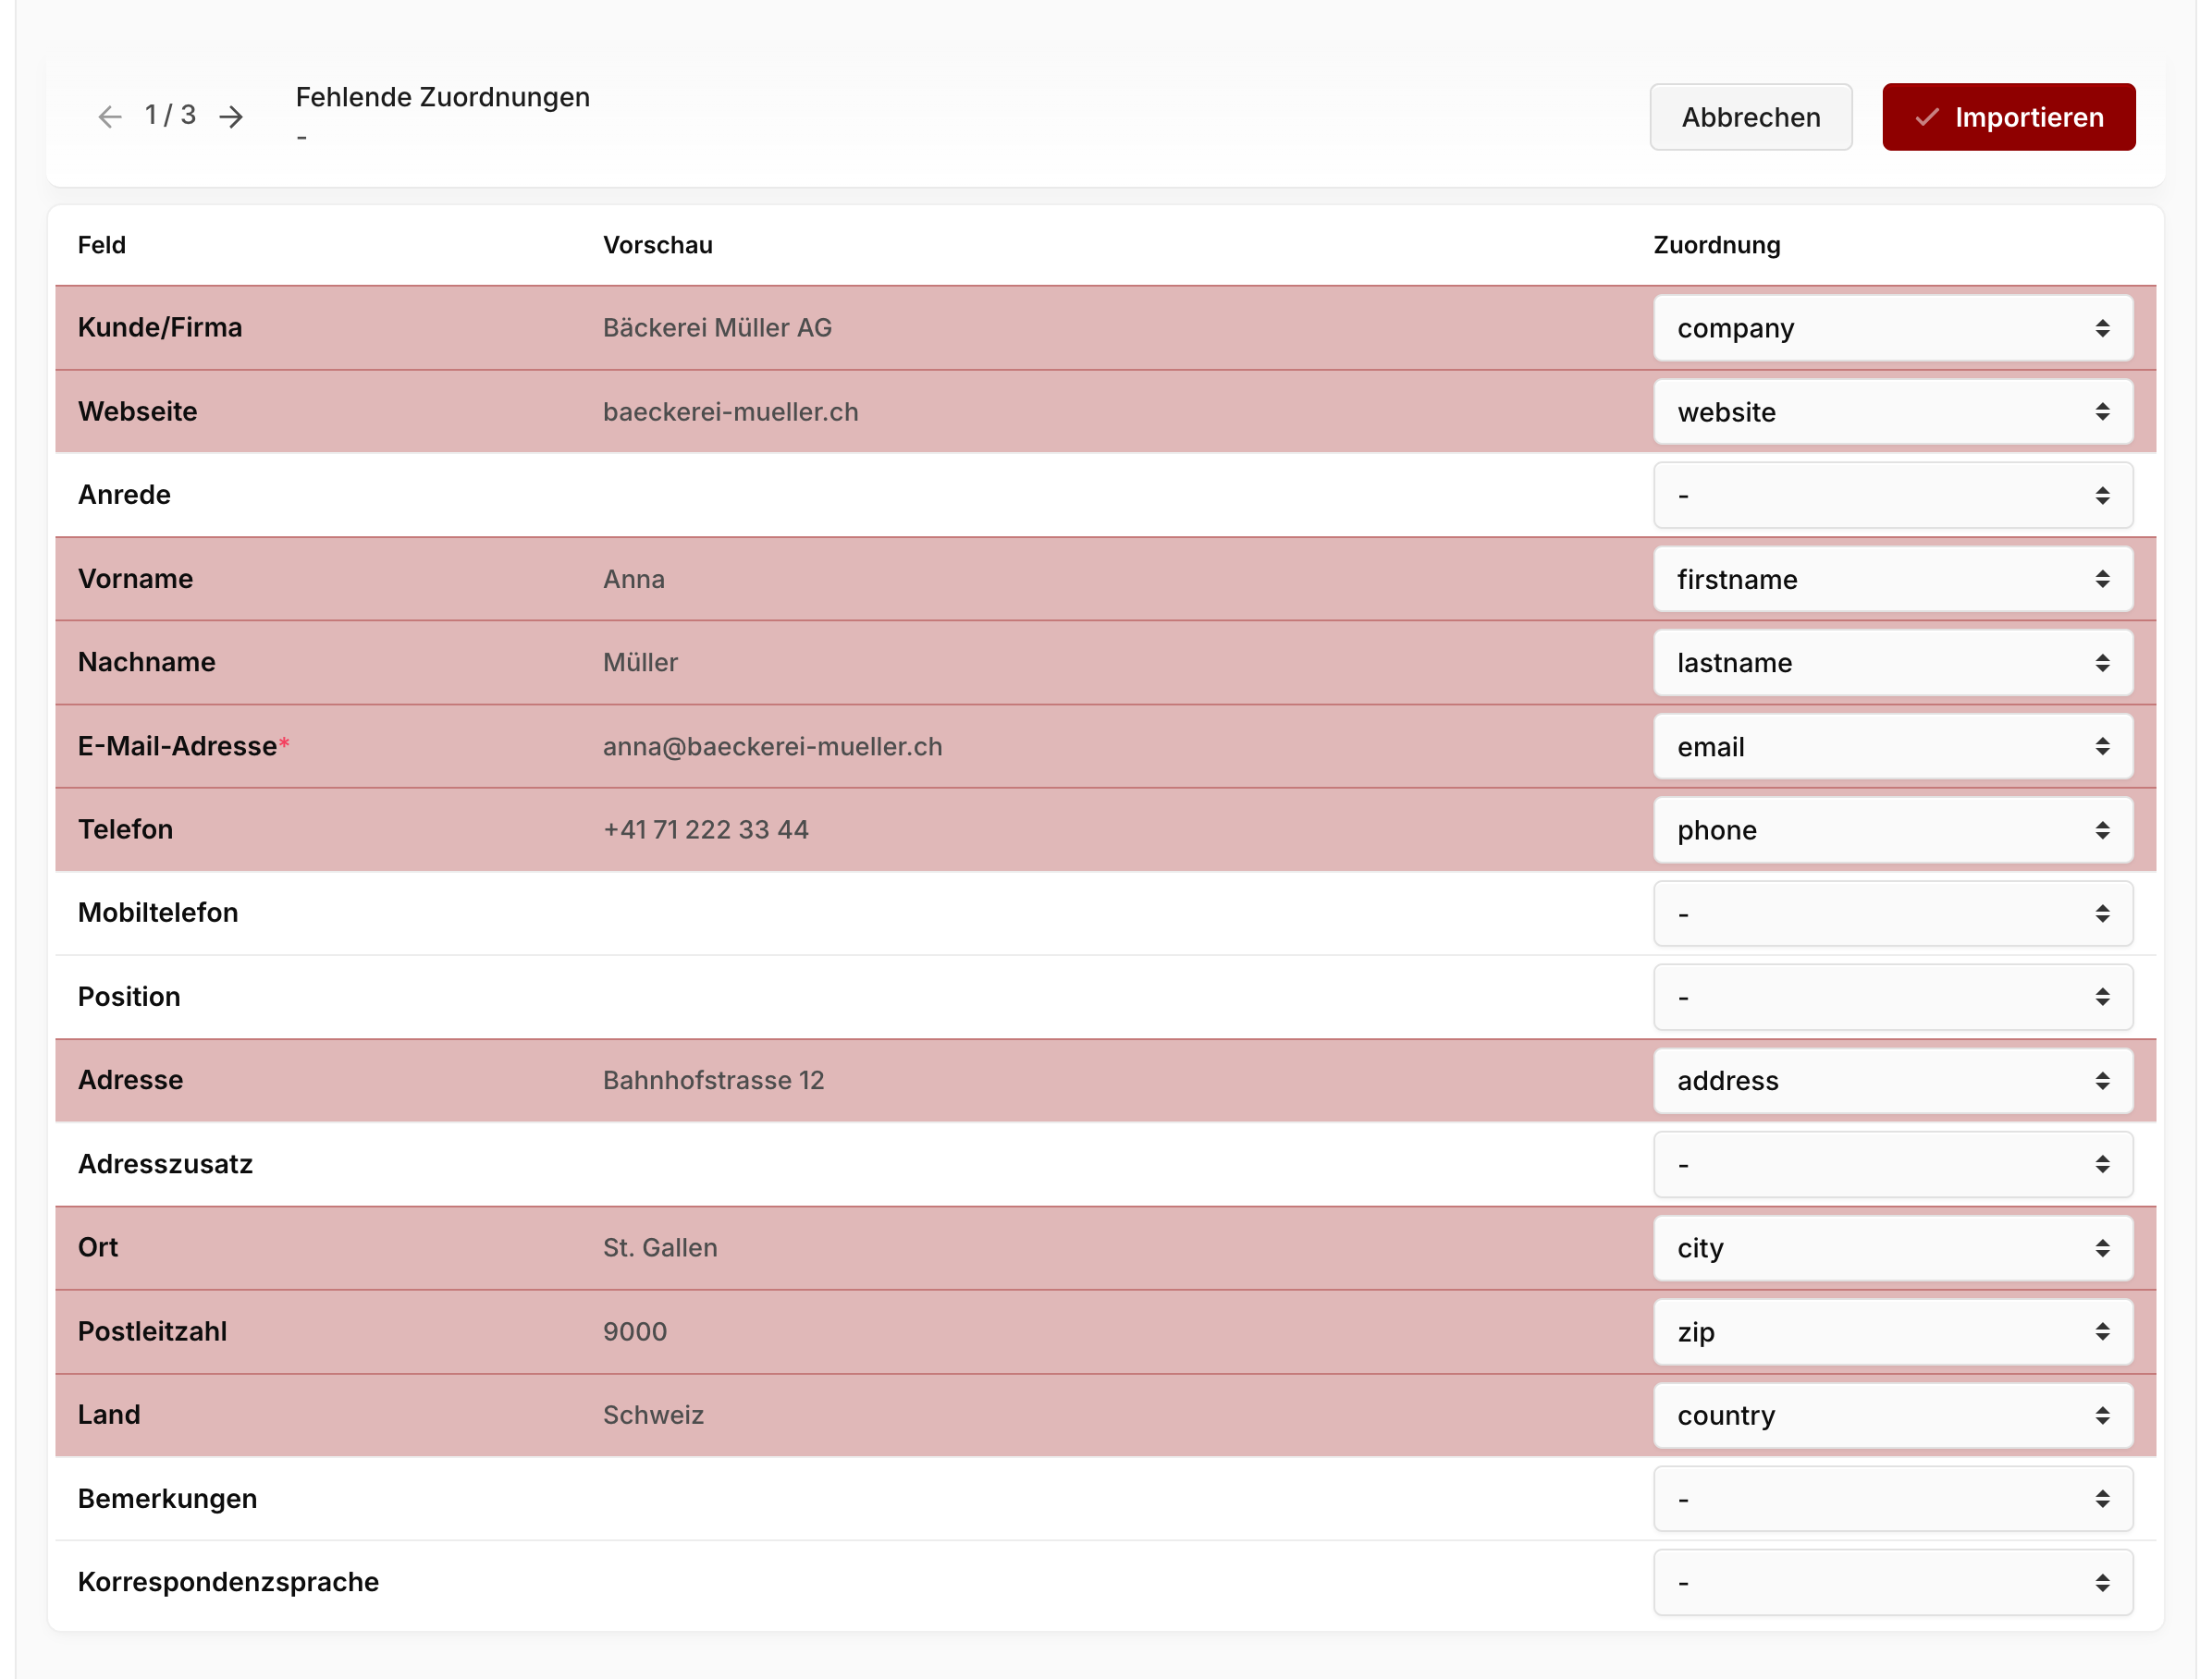Open the mapping dropdown for Bemerkungen

[1893, 1499]
